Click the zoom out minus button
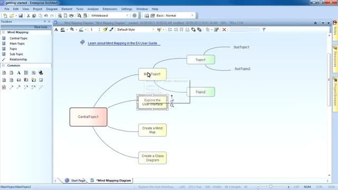Image resolution: width=338 pixels, height=190 pixels. [258, 187]
